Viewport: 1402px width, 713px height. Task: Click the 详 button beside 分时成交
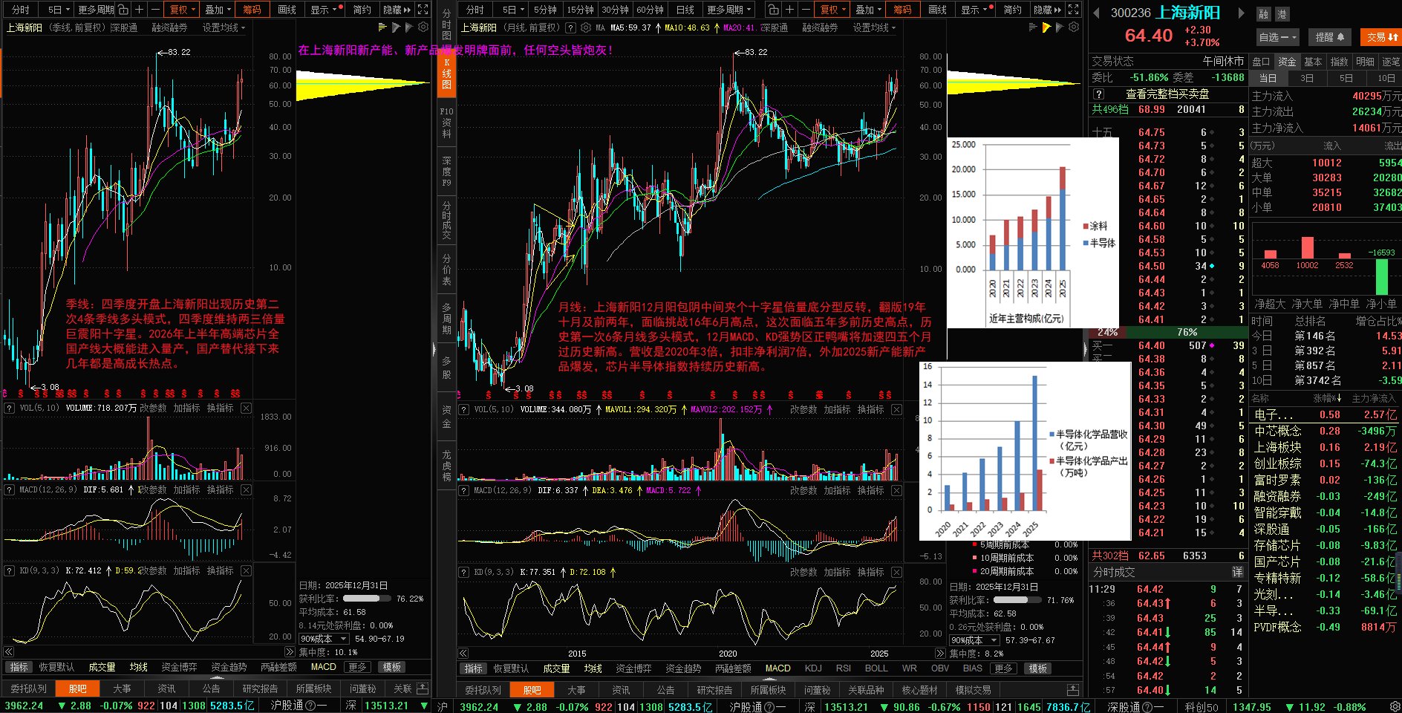[1237, 572]
